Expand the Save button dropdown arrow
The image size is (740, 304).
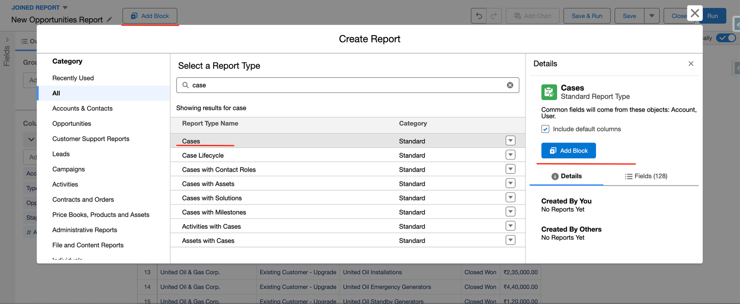click(x=651, y=16)
